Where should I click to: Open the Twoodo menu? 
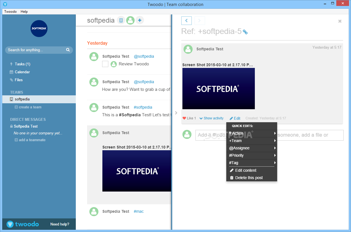point(10,12)
